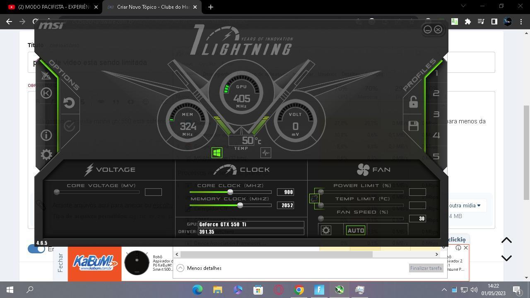Click the Core Voltage slider handle
530x298 pixels.
click(x=57, y=192)
